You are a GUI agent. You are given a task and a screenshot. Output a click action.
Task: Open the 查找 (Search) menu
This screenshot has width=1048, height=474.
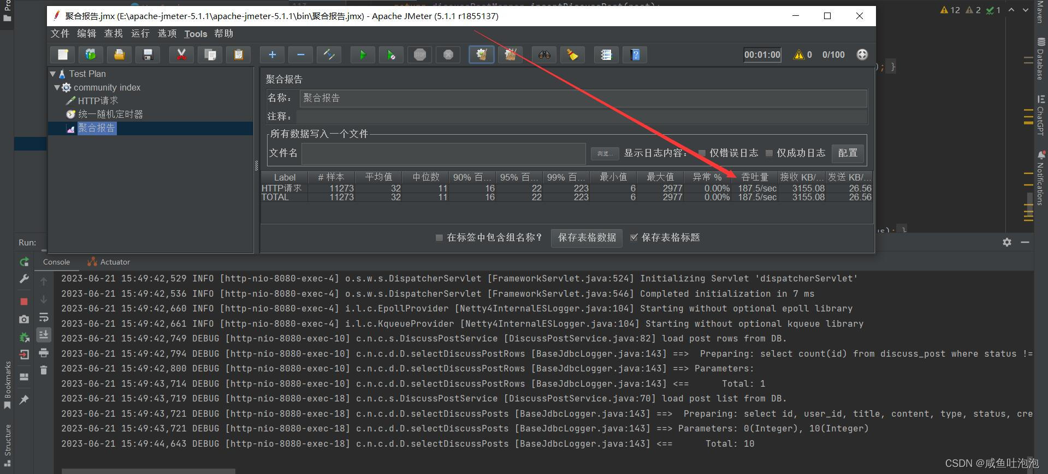(x=114, y=34)
